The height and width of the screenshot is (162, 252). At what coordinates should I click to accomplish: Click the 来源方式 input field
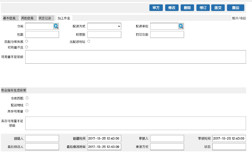tap(167, 147)
